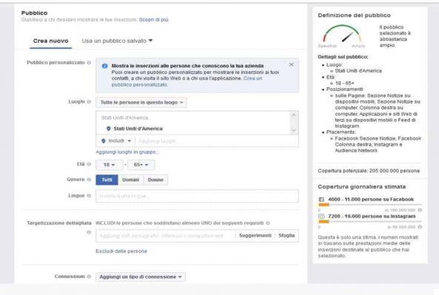Open the Usa un pubblico salvato dropdown

coord(117,41)
